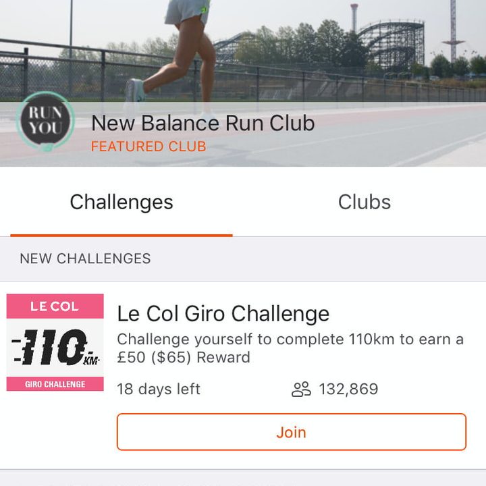Tap the Run You club logo
Viewport: 486px width, 486px height.
pyautogui.click(x=45, y=122)
